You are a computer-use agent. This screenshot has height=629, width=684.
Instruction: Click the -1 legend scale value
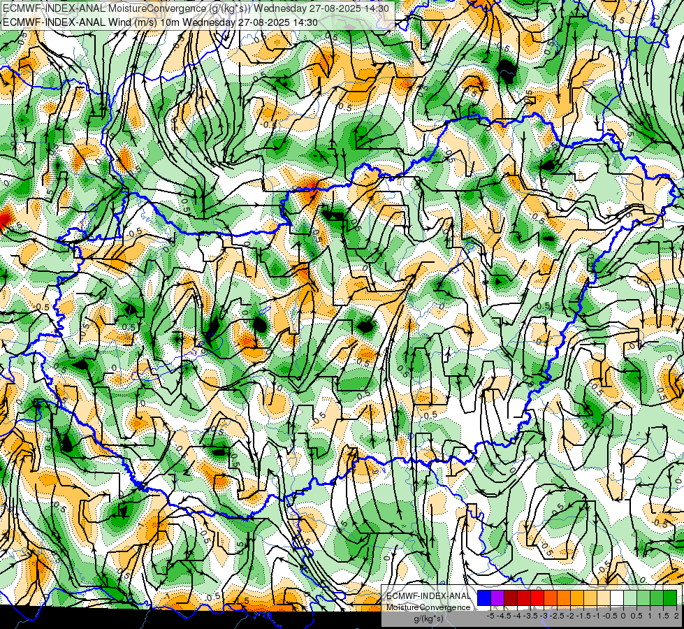point(597,616)
